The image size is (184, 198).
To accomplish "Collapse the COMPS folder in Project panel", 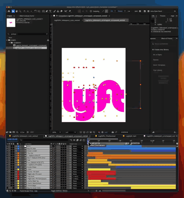I will tap(7, 40).
